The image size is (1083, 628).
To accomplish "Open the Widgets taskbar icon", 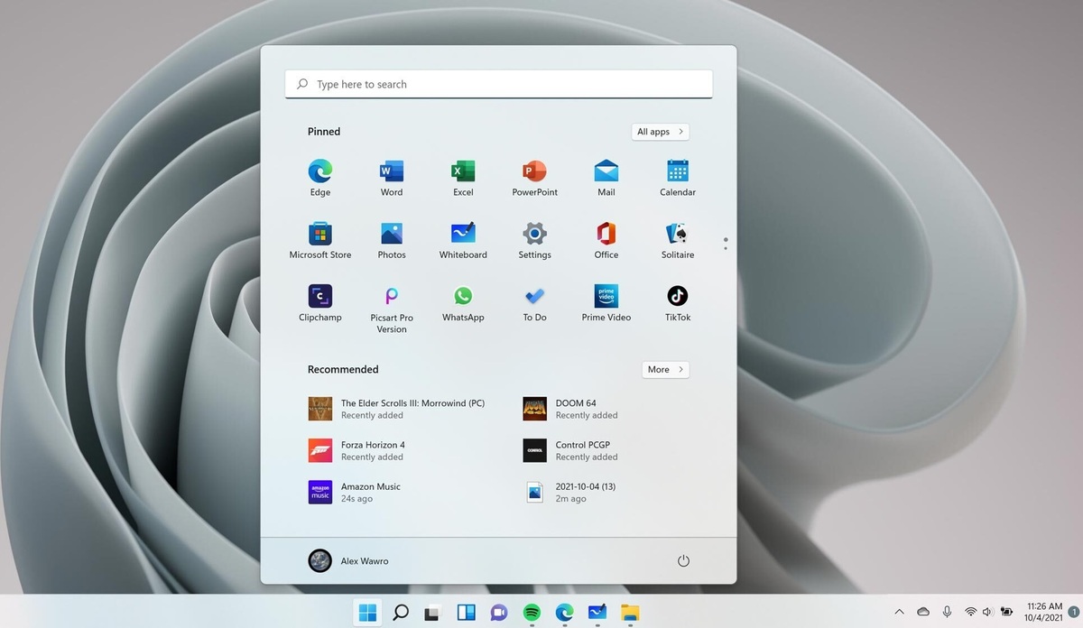I will (x=467, y=613).
